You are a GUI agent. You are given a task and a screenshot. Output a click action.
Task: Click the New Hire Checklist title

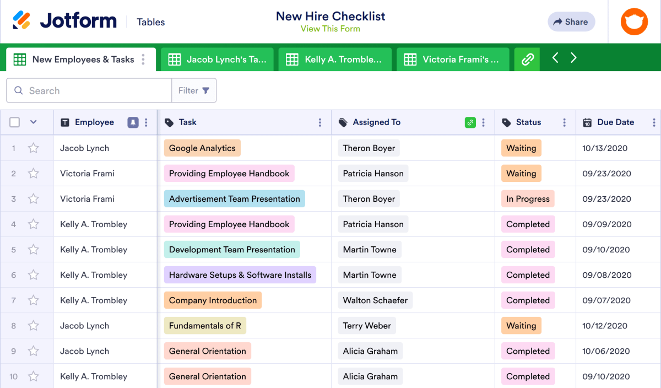(330, 16)
